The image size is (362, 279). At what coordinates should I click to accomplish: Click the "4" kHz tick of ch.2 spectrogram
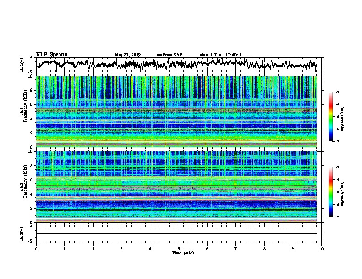(x=32, y=194)
